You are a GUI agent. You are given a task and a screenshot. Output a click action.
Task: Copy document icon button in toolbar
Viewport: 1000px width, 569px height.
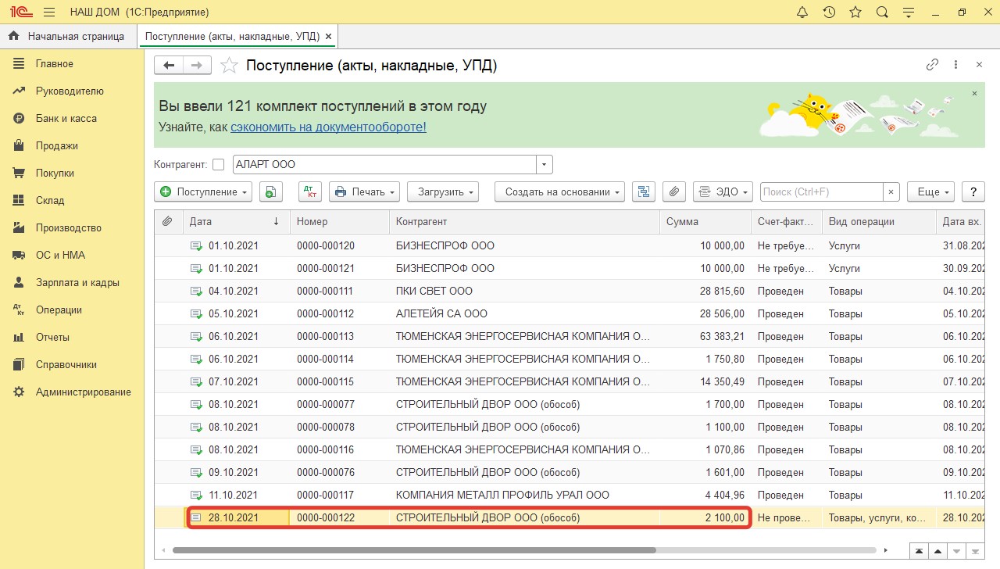[270, 191]
